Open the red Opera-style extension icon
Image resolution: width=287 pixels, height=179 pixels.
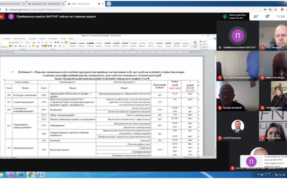(282, 10)
